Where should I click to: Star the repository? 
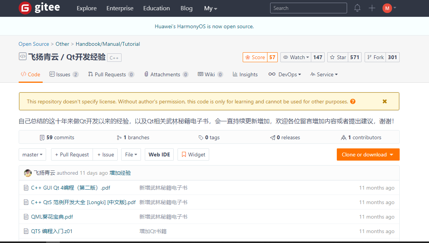point(338,57)
